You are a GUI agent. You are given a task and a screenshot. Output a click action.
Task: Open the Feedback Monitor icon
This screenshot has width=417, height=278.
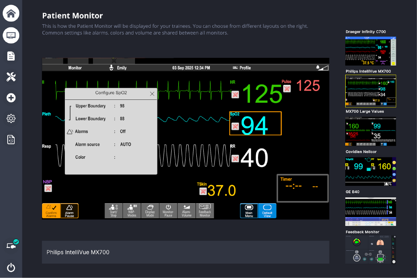click(205, 211)
